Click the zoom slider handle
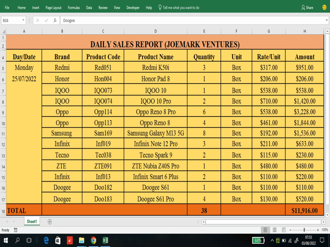Image resolution: width=330 pixels, height=247 pixels. (x=304, y=230)
